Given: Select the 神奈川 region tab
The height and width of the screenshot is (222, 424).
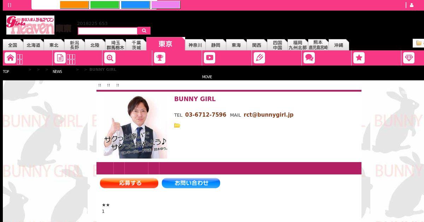Looking at the screenshot, I should tap(195, 45).
